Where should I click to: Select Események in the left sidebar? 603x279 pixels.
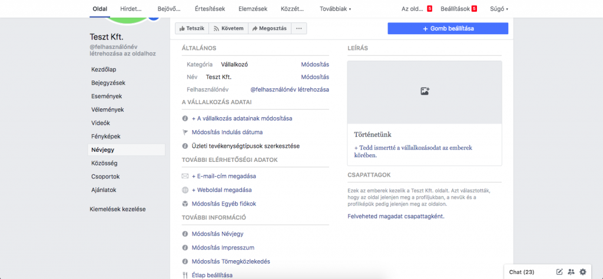tap(107, 97)
